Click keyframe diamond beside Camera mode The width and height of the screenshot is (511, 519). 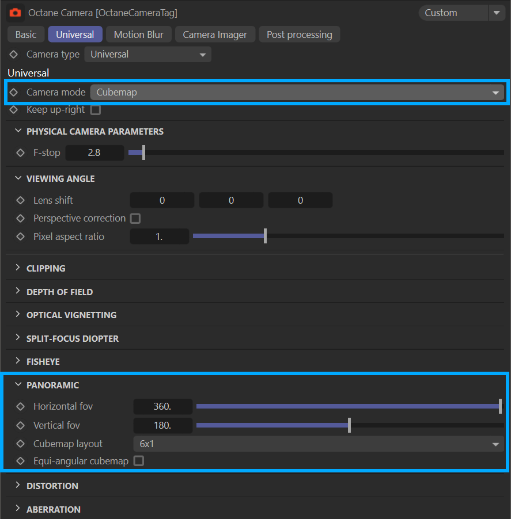[x=14, y=92]
